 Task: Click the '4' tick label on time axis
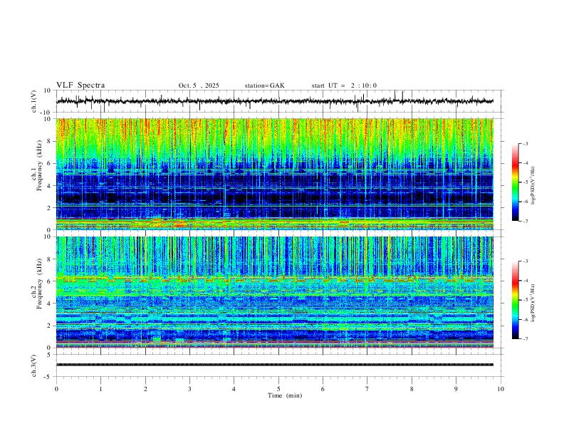click(234, 389)
